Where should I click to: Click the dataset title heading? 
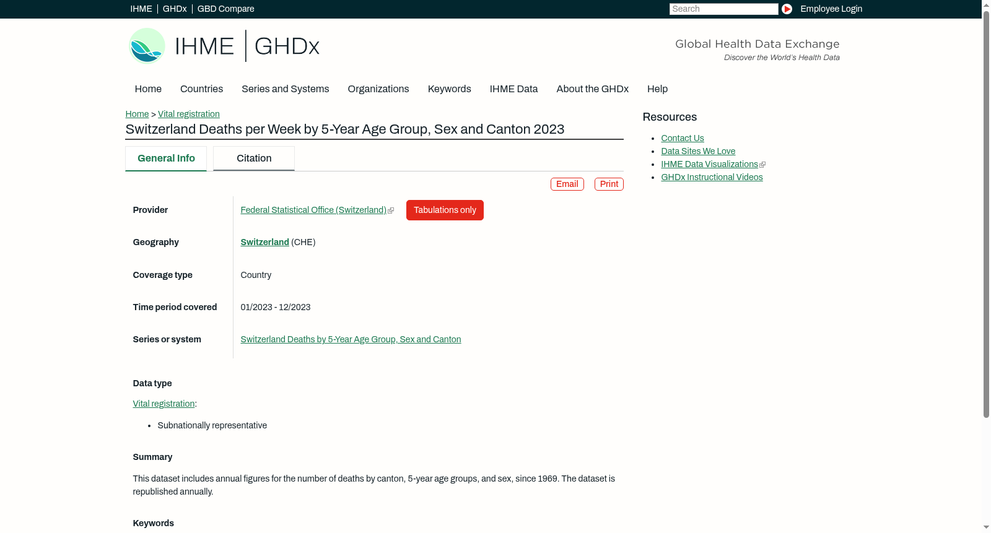(x=345, y=129)
